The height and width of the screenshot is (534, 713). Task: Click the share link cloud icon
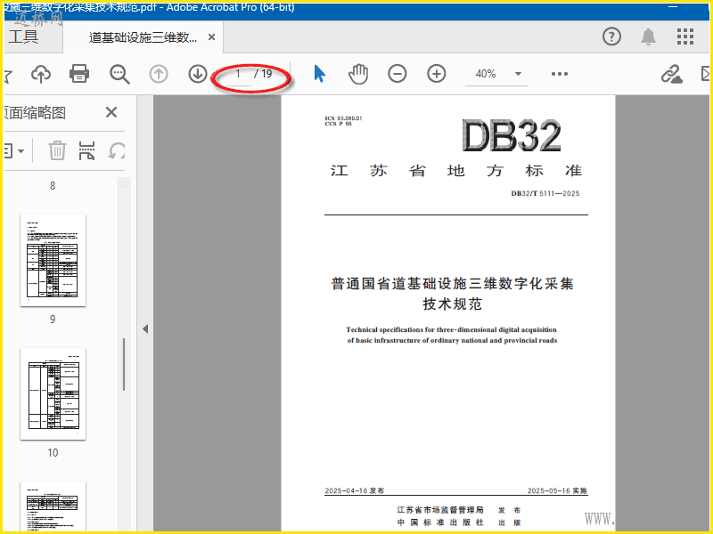[672, 74]
